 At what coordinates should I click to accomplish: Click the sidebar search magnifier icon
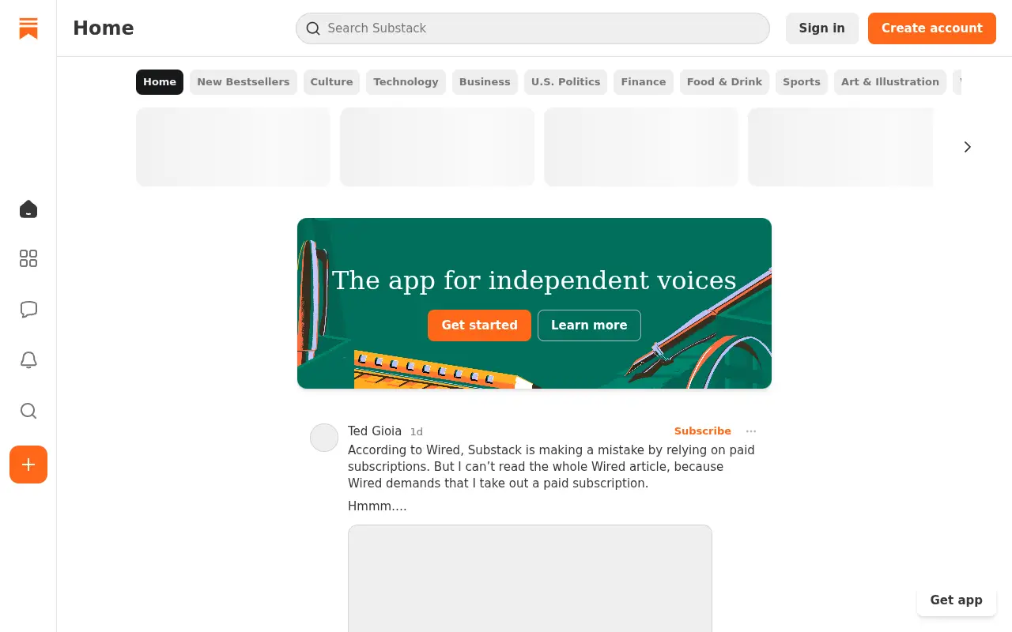click(x=28, y=411)
